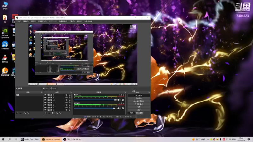Pop out the Audio Mixer dock panel

(x=125, y=92)
